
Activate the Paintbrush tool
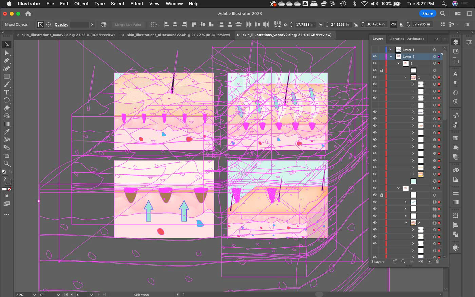(6, 84)
